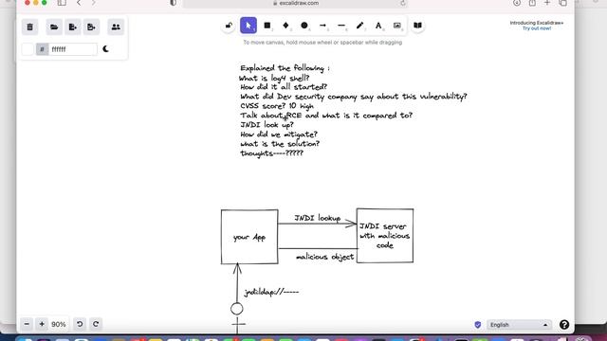Click the 'JNDI lookup' arrow label
This screenshot has width=607, height=341.
[318, 218]
